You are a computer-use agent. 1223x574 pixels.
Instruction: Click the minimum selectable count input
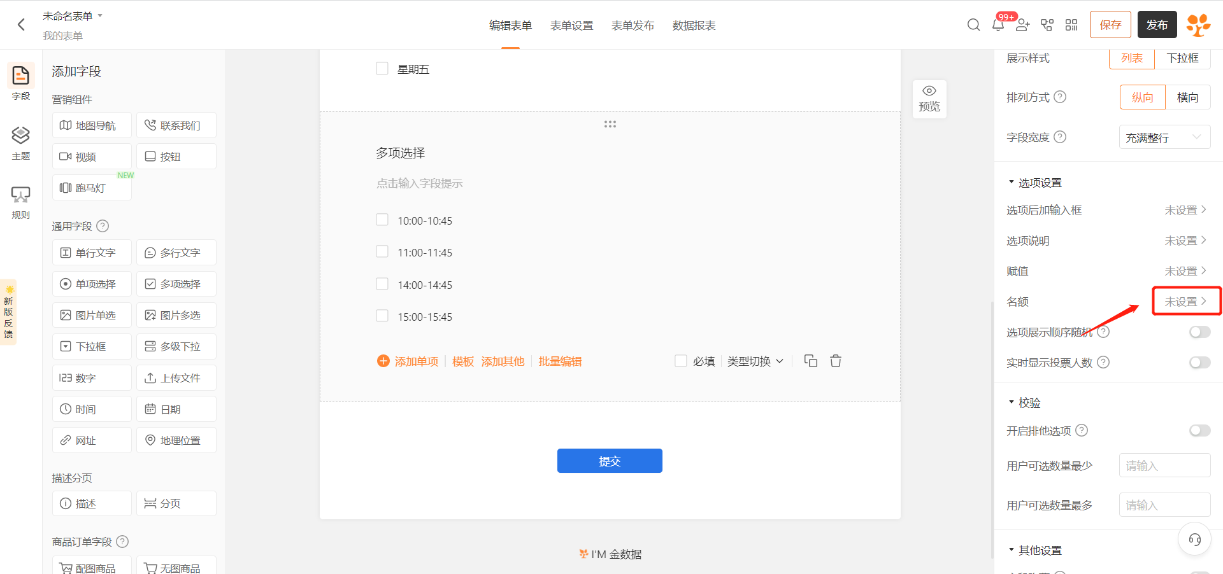click(1164, 465)
